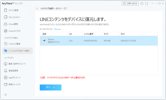166x100 pixels.
Task: Select ソーシャルアプリのデータ移行 chat icon
Action: point(6,51)
